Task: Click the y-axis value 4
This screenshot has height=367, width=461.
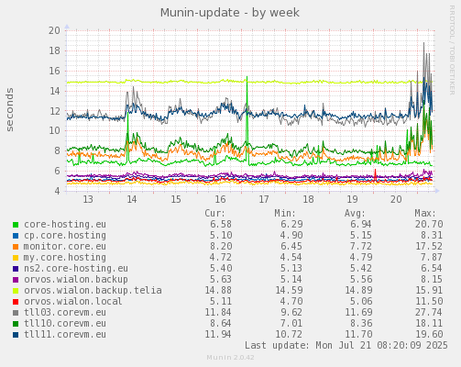Action: [x=57, y=191]
